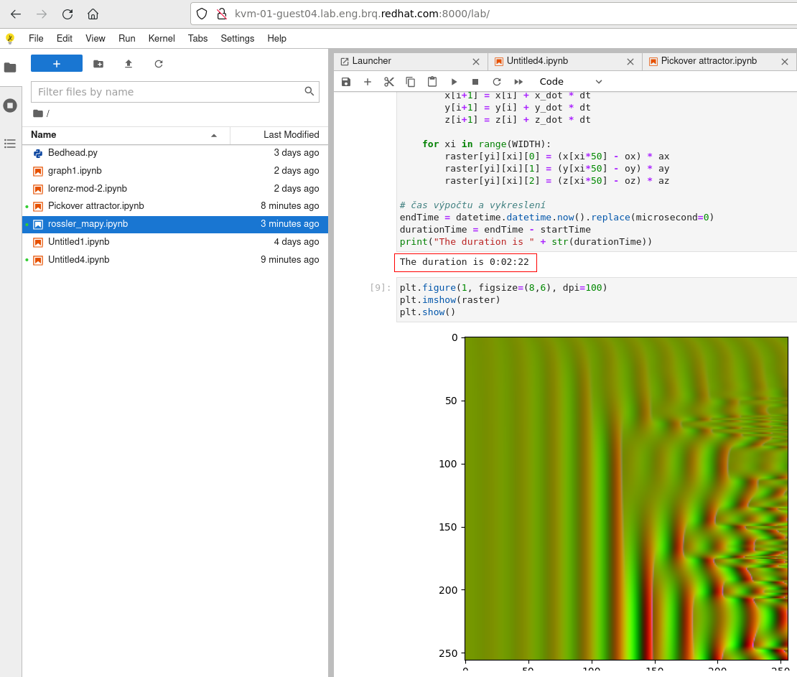Open the Kernel menu
The image size is (797, 677).
[162, 39]
